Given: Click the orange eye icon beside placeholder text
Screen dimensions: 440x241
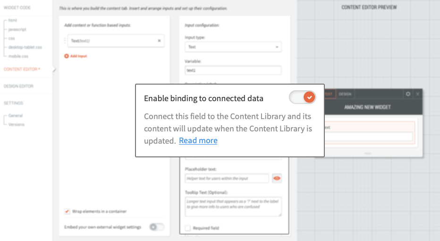Looking at the screenshot, I should (x=277, y=178).
